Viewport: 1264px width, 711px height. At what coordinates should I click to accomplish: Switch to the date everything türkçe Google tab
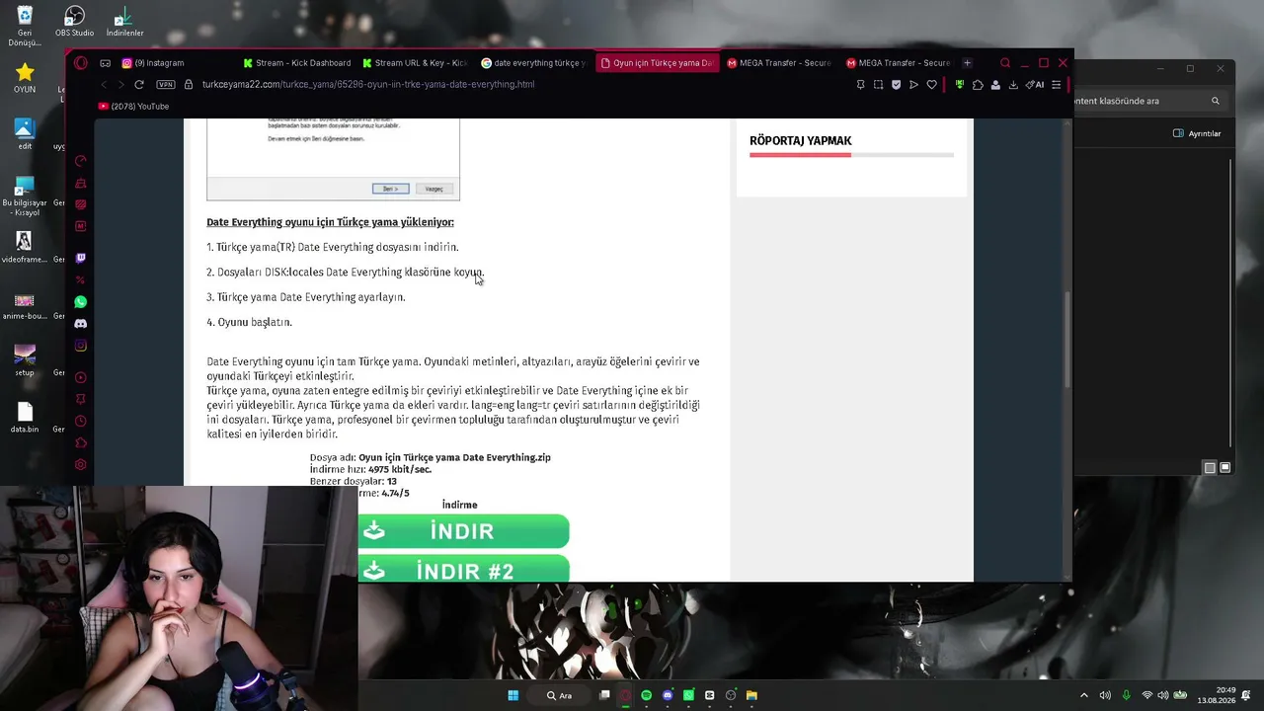click(x=534, y=63)
